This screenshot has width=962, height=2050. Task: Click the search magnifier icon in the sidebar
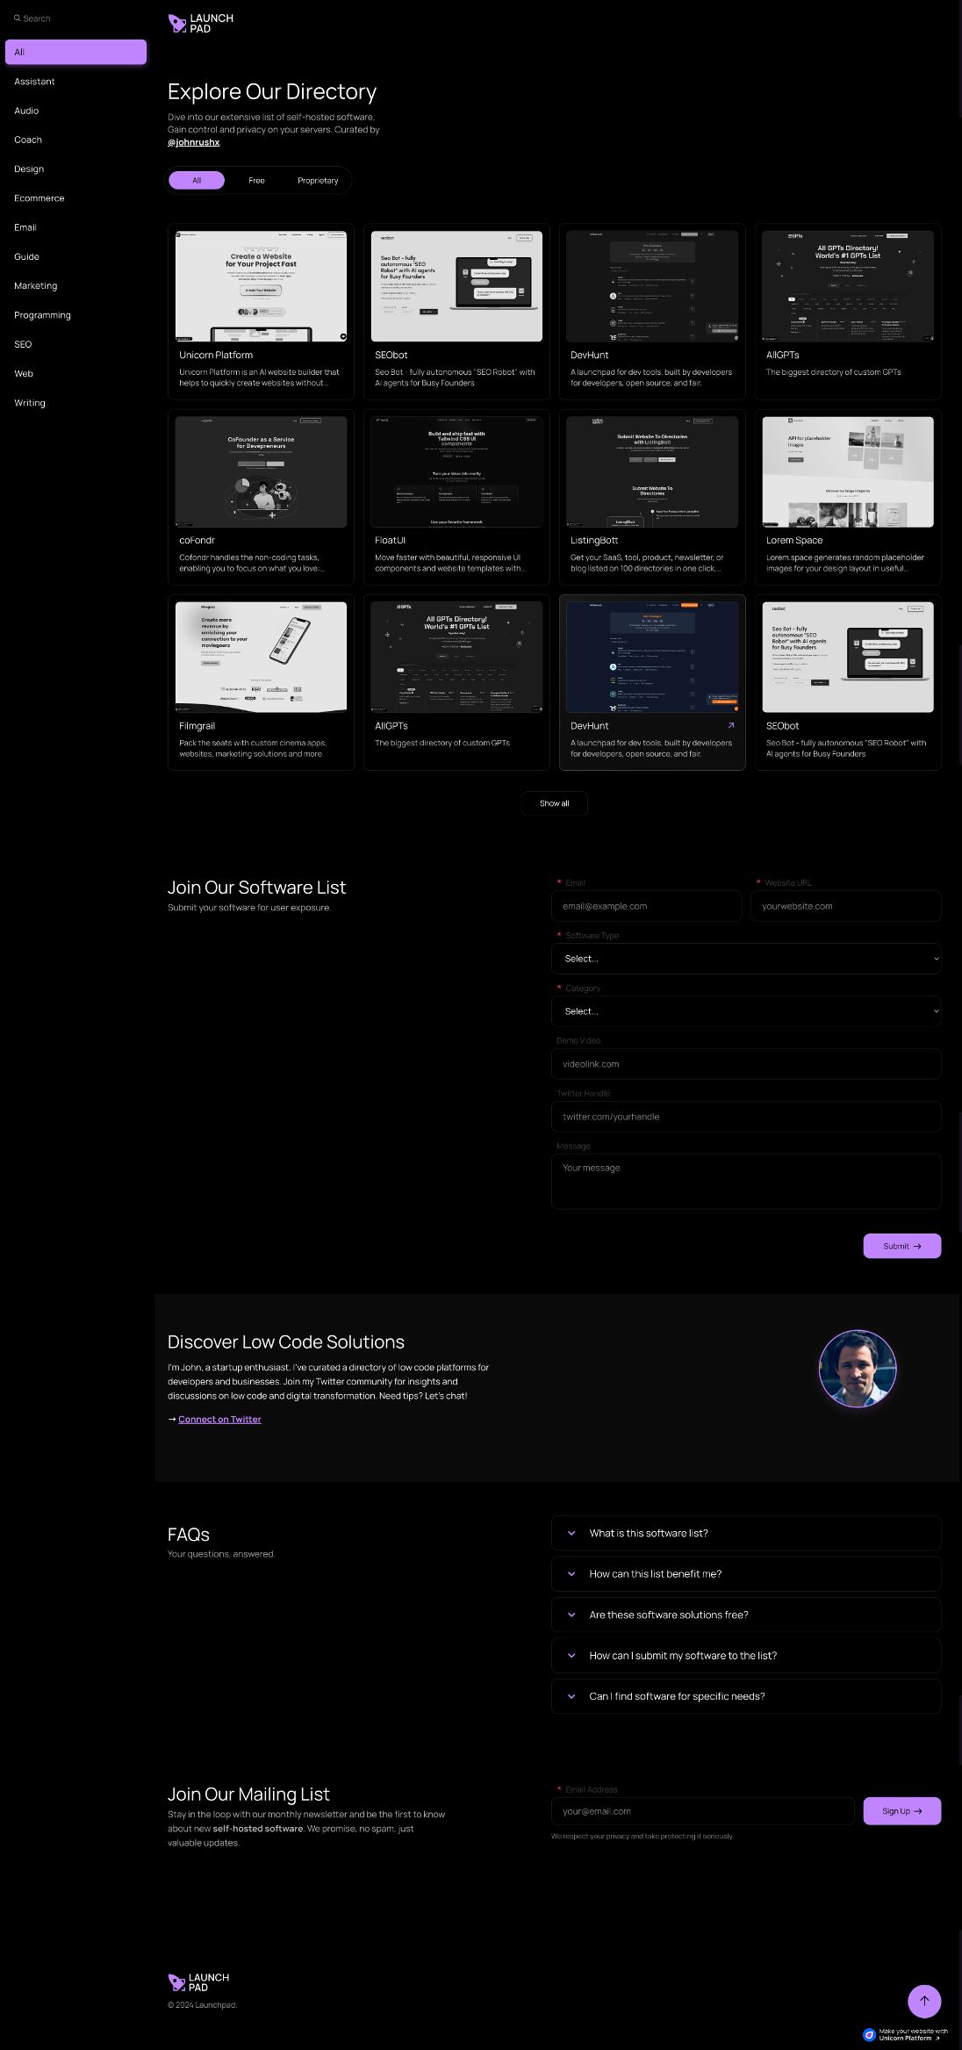17,18
